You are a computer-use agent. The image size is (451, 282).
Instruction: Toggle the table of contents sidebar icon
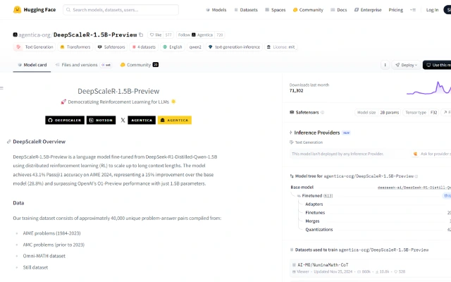[1, 88]
